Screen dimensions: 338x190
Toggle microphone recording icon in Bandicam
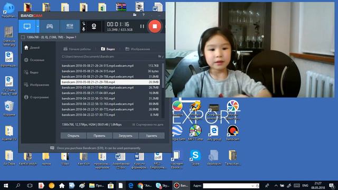pyautogui.click(x=83, y=29)
